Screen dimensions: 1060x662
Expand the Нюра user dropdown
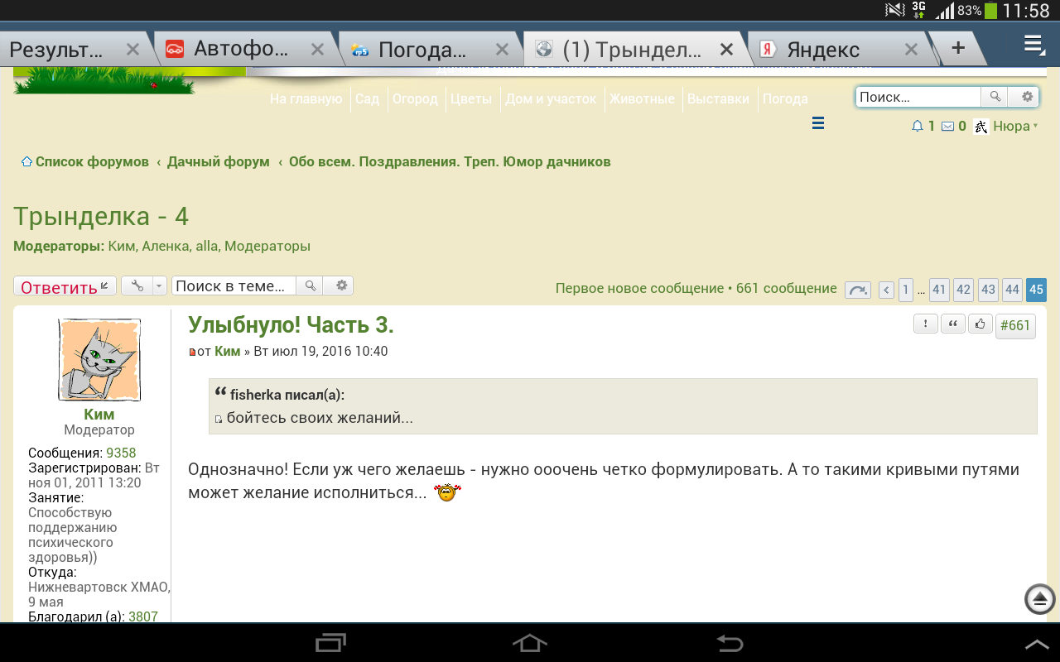(x=1012, y=127)
